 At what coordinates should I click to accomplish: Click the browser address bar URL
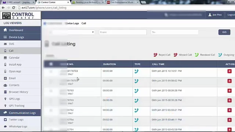tap(44, 8)
